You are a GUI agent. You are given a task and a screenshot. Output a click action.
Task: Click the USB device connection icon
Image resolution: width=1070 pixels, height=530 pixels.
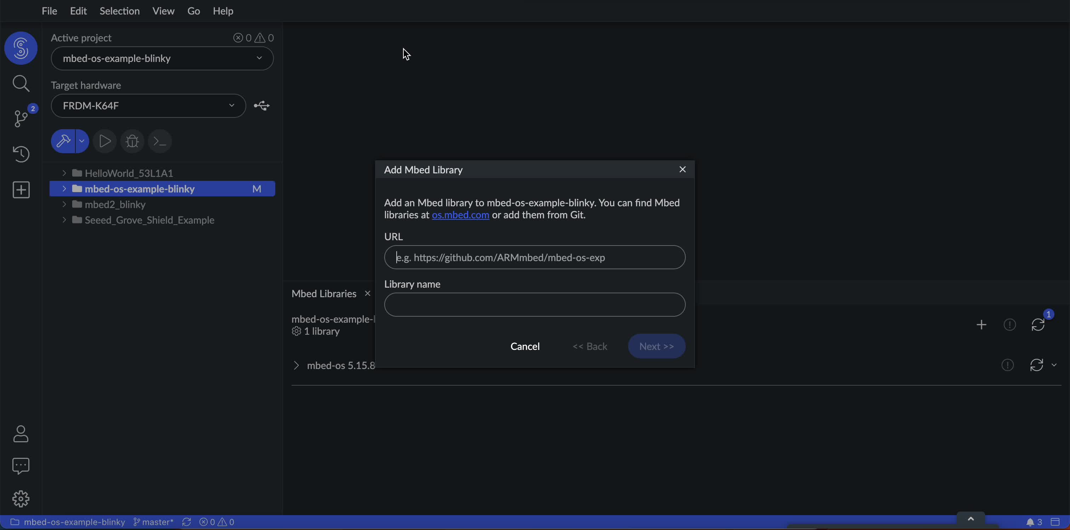(x=262, y=106)
